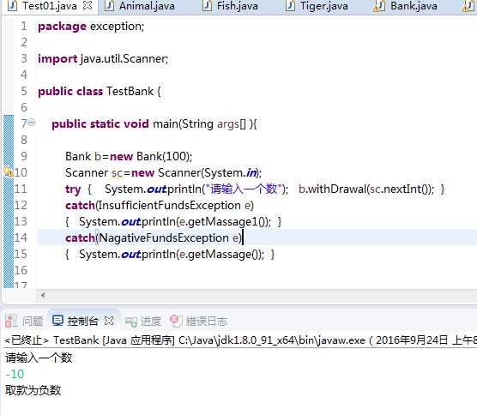Open the Fish.java editor tab
The image size is (477, 415).
coord(231,6)
